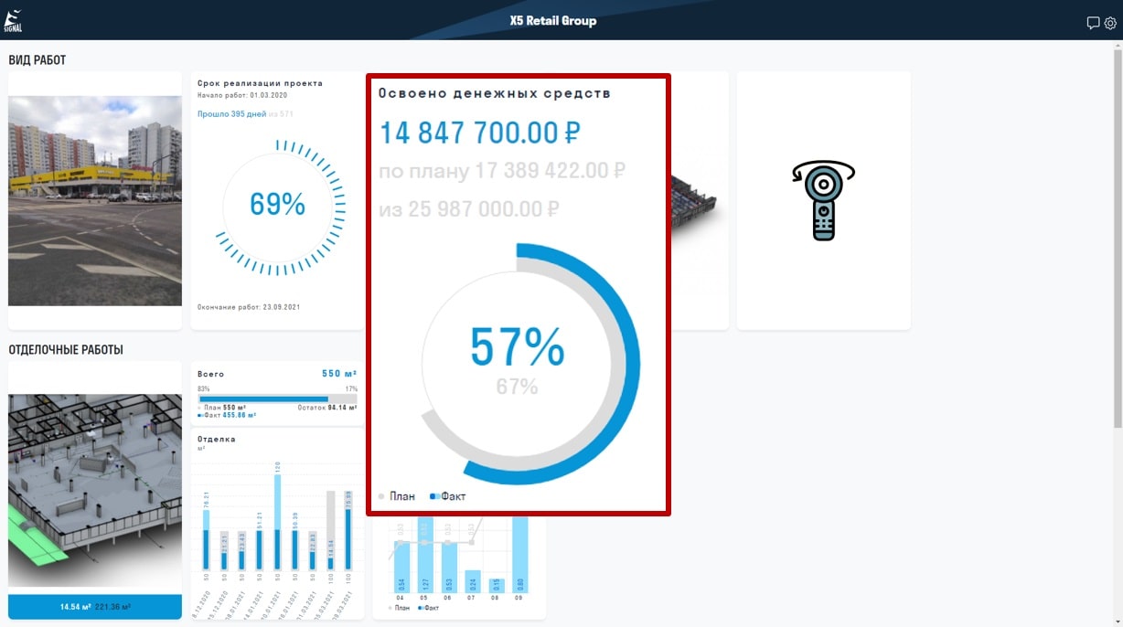
Task: Click the Освоено денежных средств heading
Action: tap(495, 93)
